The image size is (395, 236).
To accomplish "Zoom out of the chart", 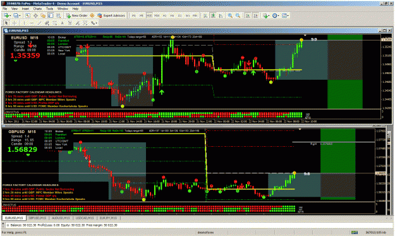I will click(x=238, y=15).
